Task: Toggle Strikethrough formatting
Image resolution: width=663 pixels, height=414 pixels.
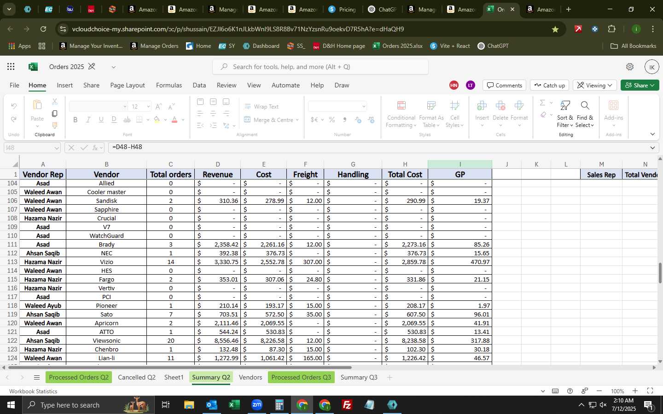Action: [x=127, y=120]
